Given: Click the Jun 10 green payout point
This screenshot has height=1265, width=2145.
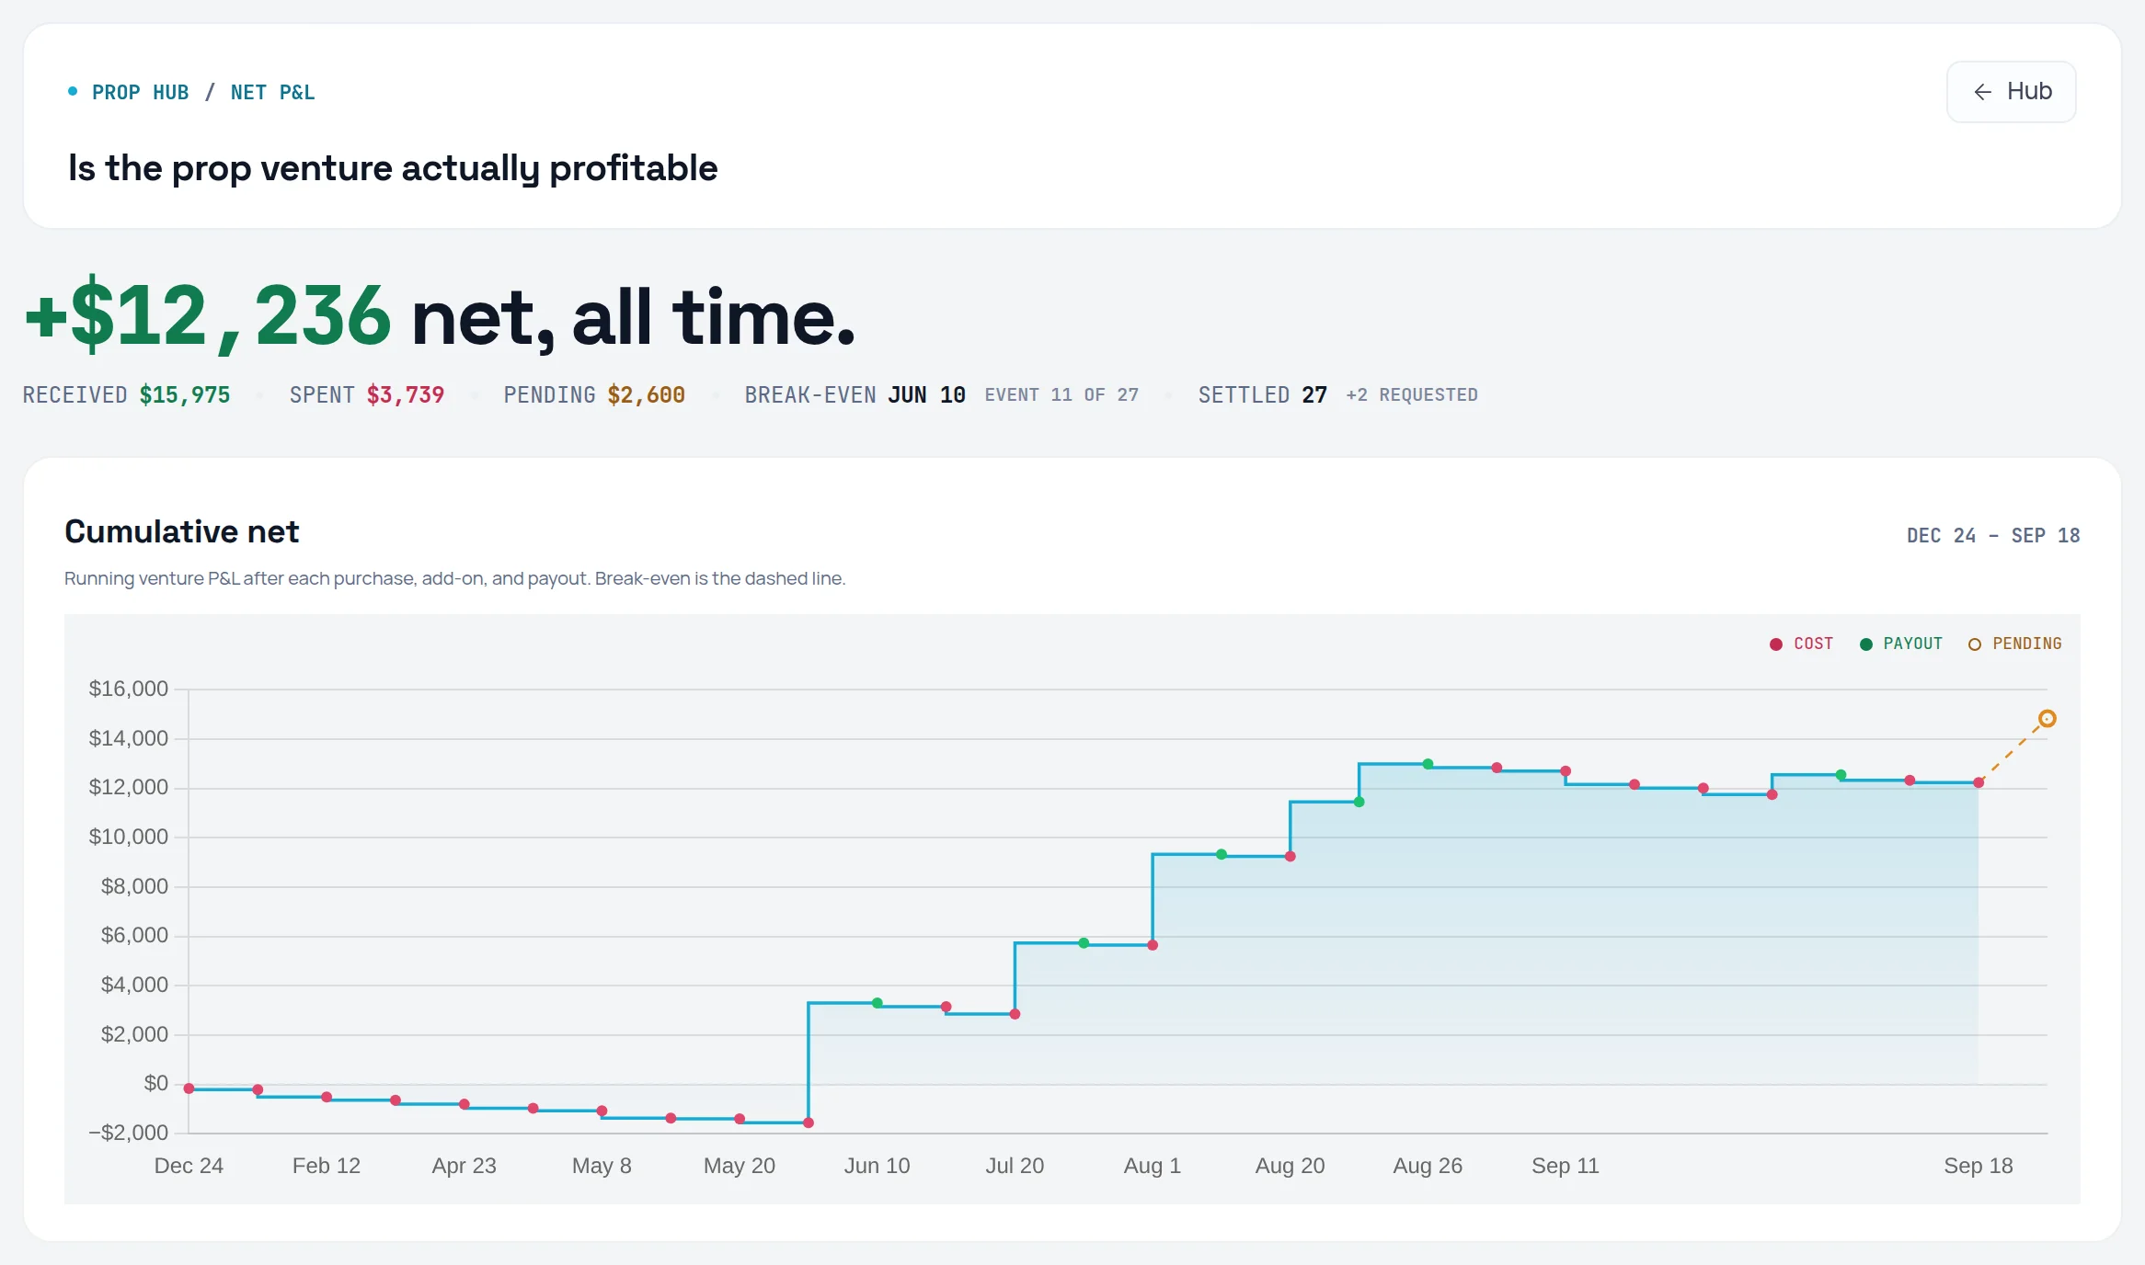Looking at the screenshot, I should pos(877,1003).
